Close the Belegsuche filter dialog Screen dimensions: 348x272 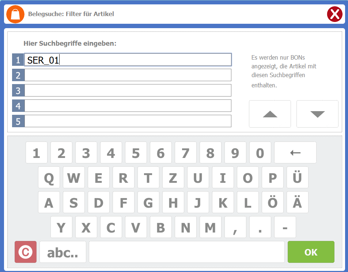click(x=334, y=14)
